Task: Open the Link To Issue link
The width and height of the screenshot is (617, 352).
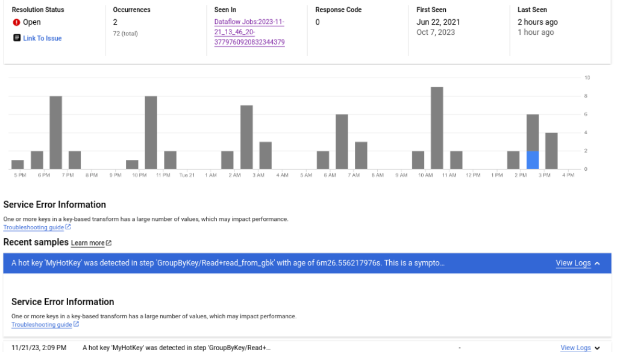Action: tap(42, 39)
